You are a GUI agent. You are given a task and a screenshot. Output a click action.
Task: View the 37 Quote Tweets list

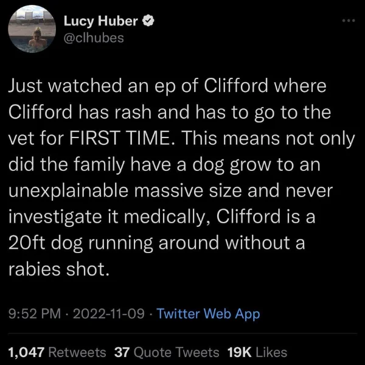click(x=167, y=352)
